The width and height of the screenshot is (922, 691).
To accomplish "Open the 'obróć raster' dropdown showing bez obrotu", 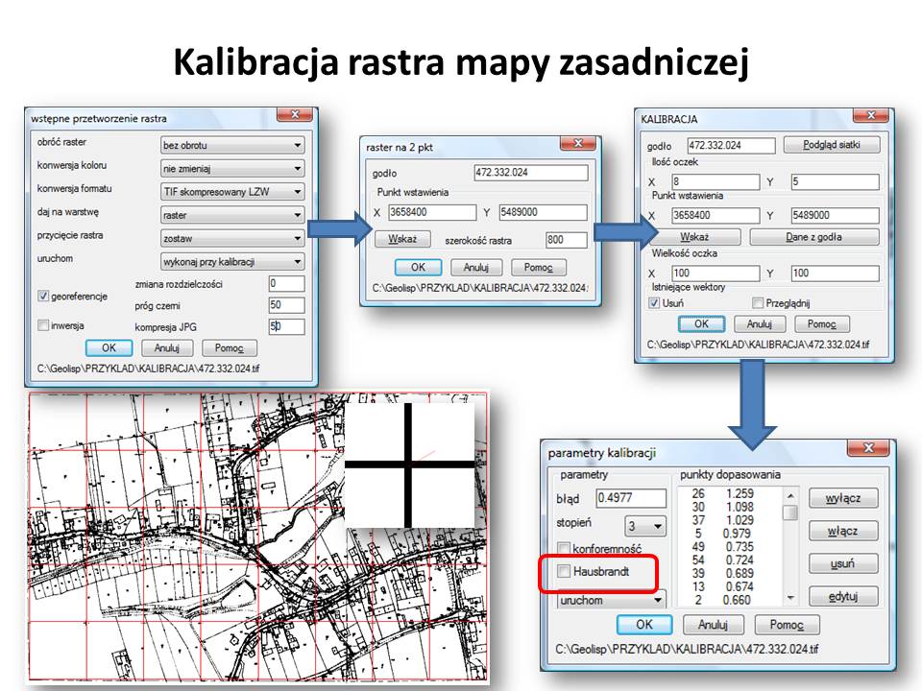I will [232, 145].
